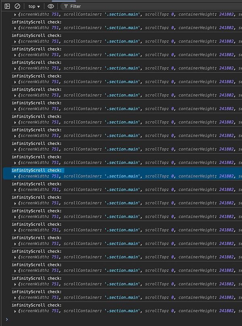
Task: Focus the console prompt at the bottom chevron
Action: click(7, 319)
